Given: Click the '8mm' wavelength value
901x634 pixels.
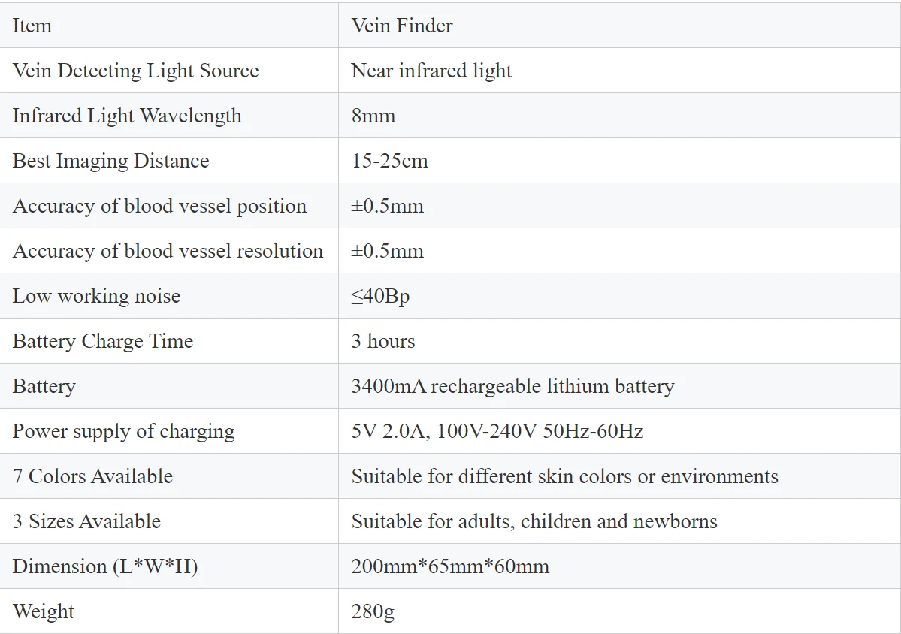Looking at the screenshot, I should point(373,116).
